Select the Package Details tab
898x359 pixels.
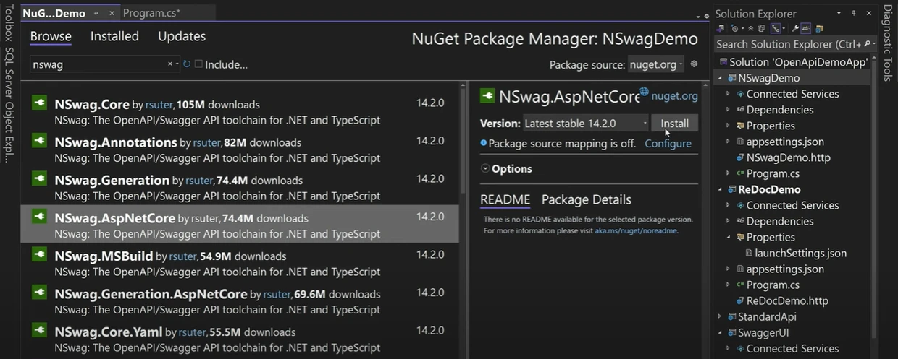(587, 200)
